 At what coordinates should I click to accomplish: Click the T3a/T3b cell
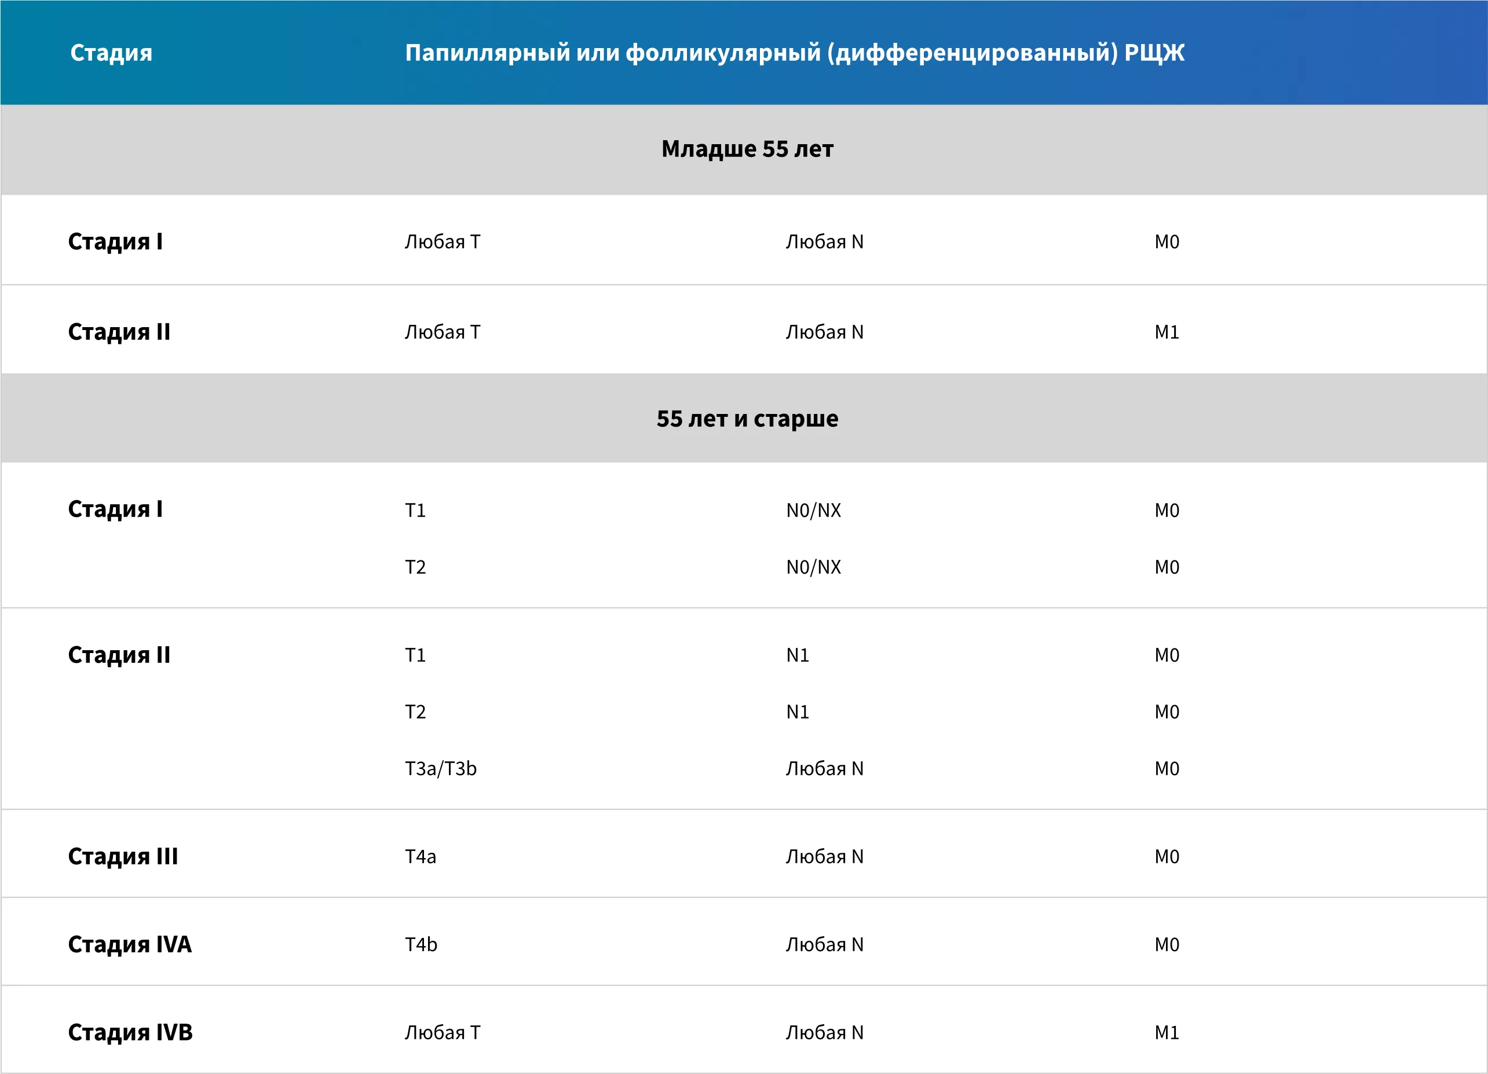[x=440, y=768]
